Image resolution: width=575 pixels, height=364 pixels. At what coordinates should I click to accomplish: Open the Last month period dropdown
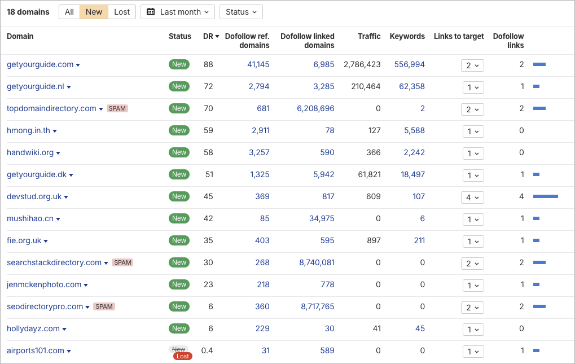pos(177,11)
